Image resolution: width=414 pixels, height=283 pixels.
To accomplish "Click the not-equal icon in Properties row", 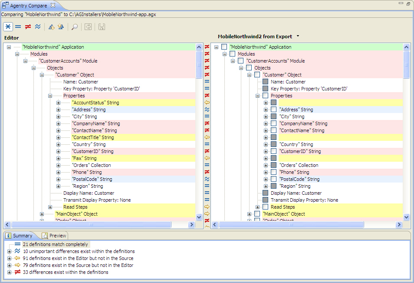I will tap(207, 96).
